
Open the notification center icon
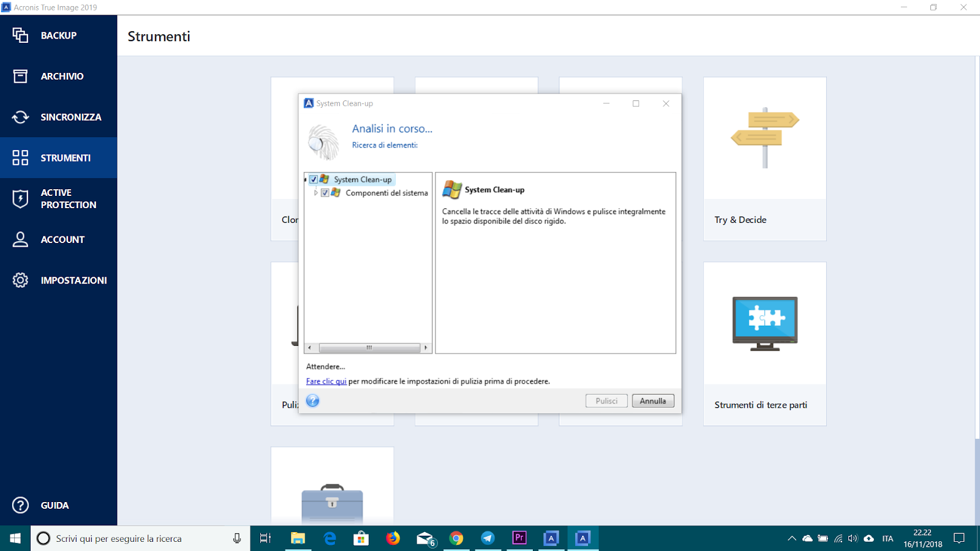(x=959, y=538)
